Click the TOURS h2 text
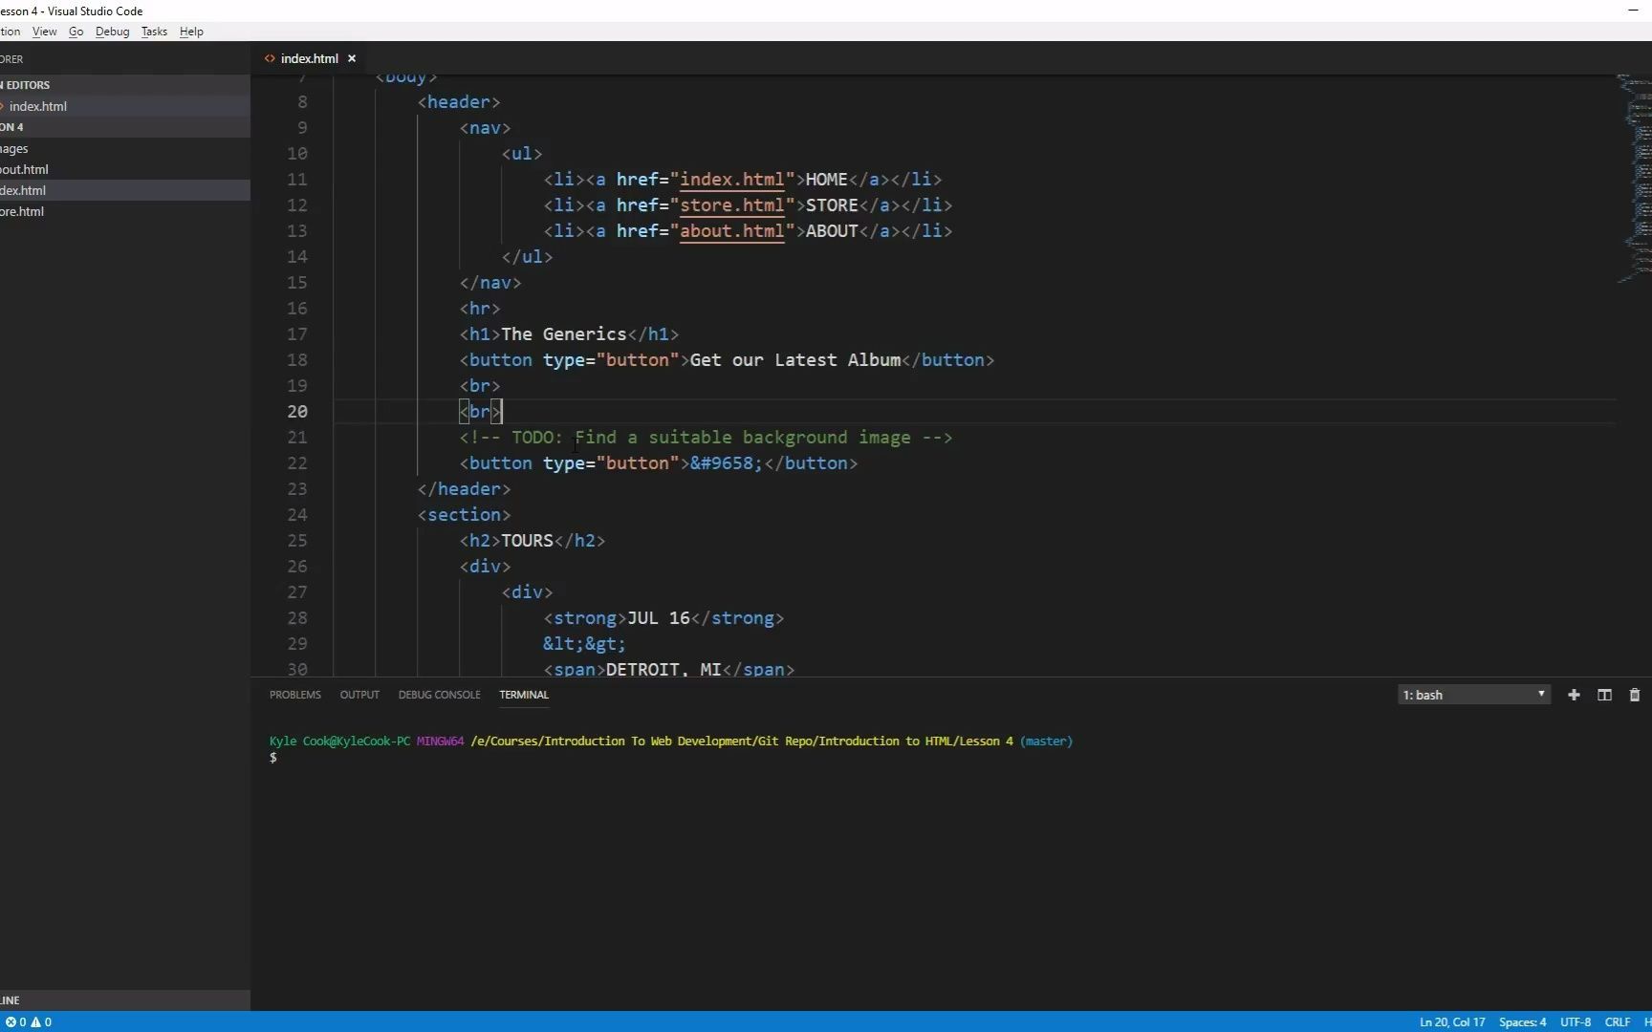This screenshot has height=1032, width=1652. coord(527,541)
